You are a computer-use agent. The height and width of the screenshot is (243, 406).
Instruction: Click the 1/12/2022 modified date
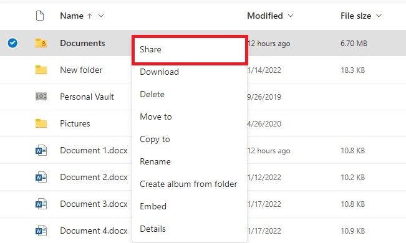(x=264, y=178)
